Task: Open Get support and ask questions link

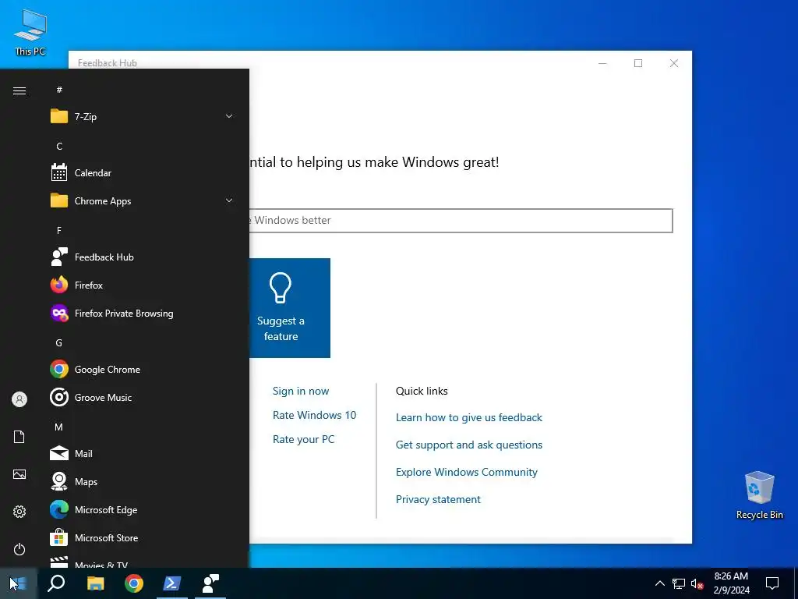Action: tap(469, 445)
